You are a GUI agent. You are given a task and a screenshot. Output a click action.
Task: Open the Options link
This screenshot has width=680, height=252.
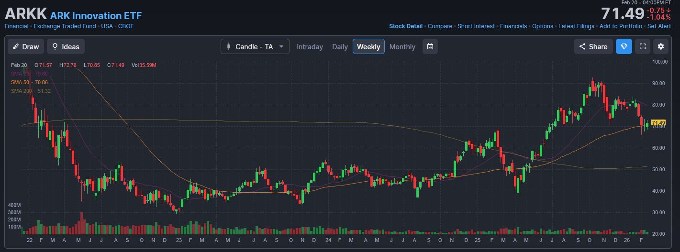coord(543,26)
